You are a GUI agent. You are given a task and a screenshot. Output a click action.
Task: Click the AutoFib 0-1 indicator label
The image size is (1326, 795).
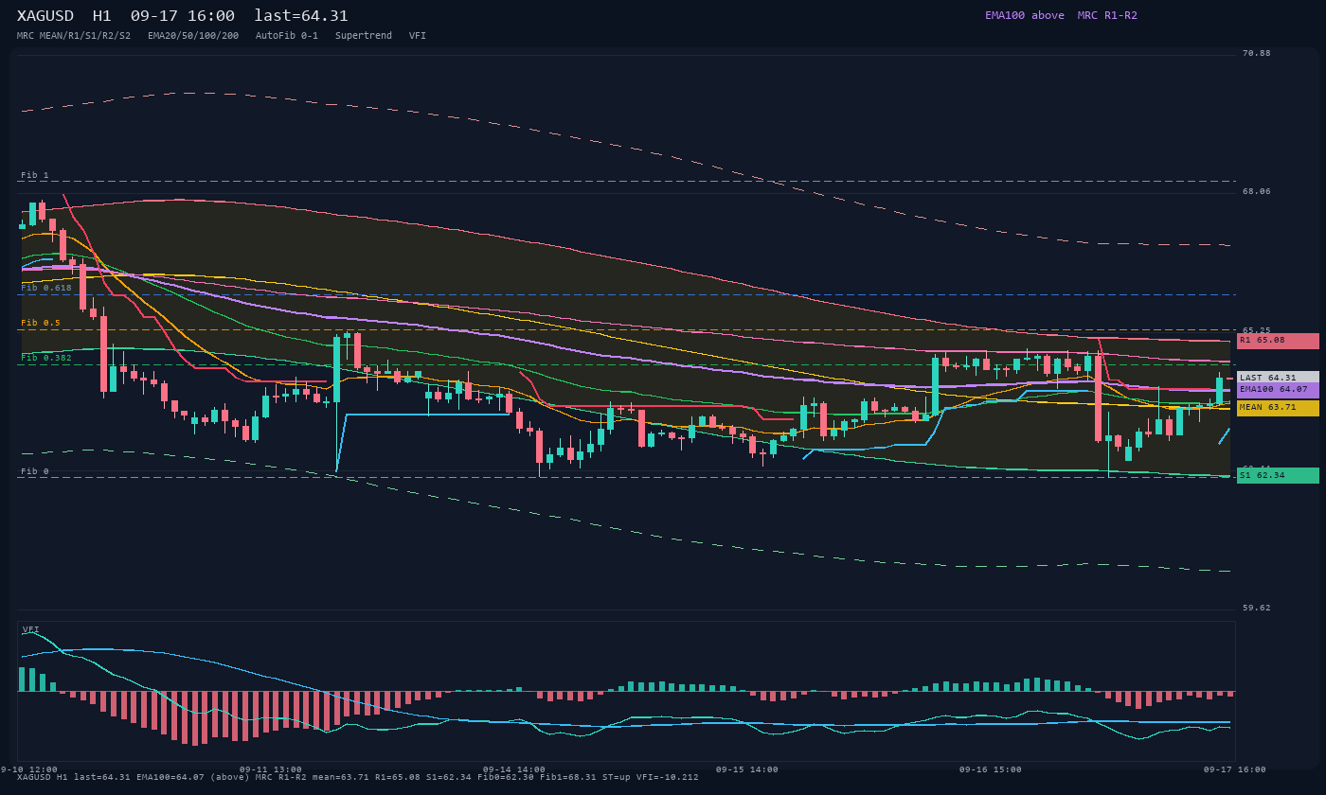coord(287,36)
